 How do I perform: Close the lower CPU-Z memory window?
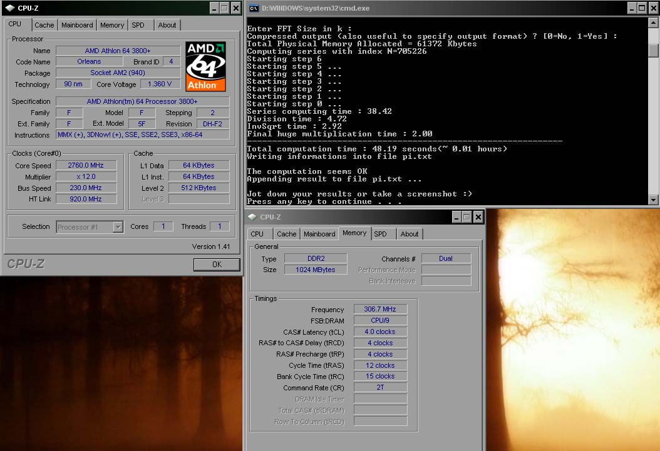[x=478, y=217]
